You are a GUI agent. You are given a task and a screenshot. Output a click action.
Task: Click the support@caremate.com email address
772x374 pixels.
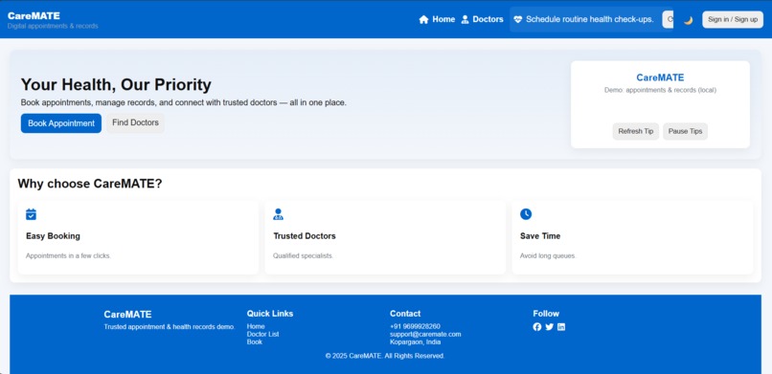425,334
